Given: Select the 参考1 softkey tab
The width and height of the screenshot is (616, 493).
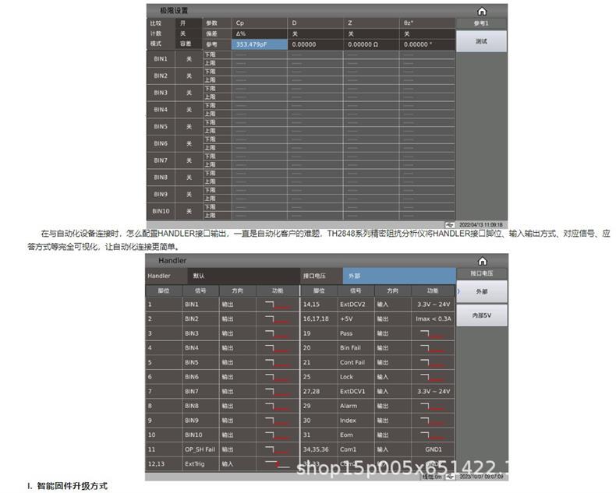Looking at the screenshot, I should point(481,23).
